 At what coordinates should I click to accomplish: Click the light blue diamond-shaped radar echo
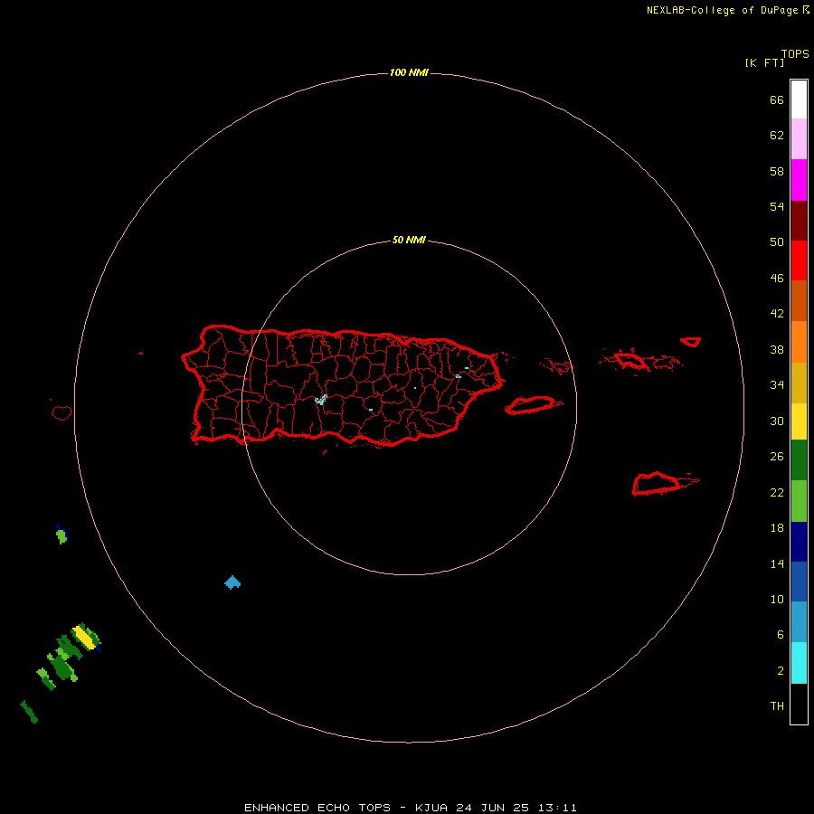click(x=232, y=582)
